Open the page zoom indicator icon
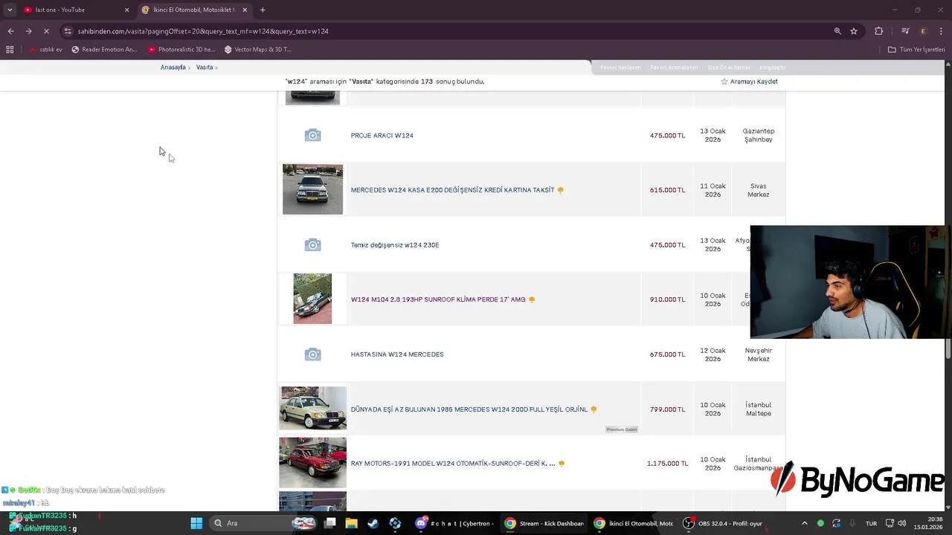This screenshot has width=952, height=535. 837,31
